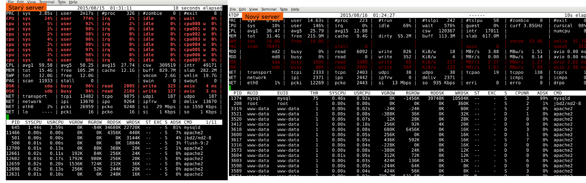Screen dimensions: 586x183
Task: Open Terminal menu in Nový server terminal
Action: (x=268, y=9)
